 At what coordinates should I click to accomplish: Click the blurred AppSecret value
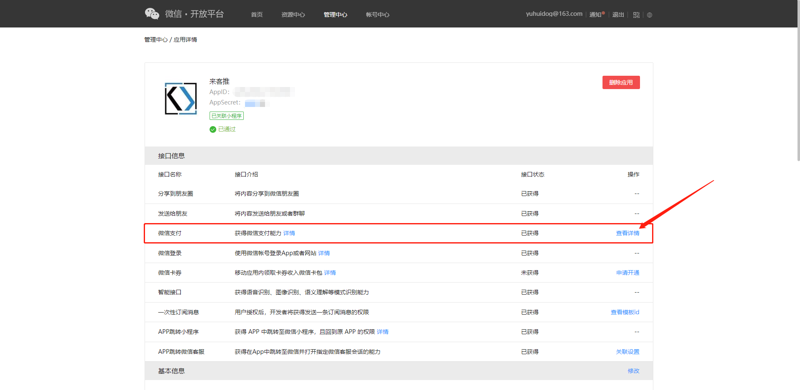tap(257, 103)
